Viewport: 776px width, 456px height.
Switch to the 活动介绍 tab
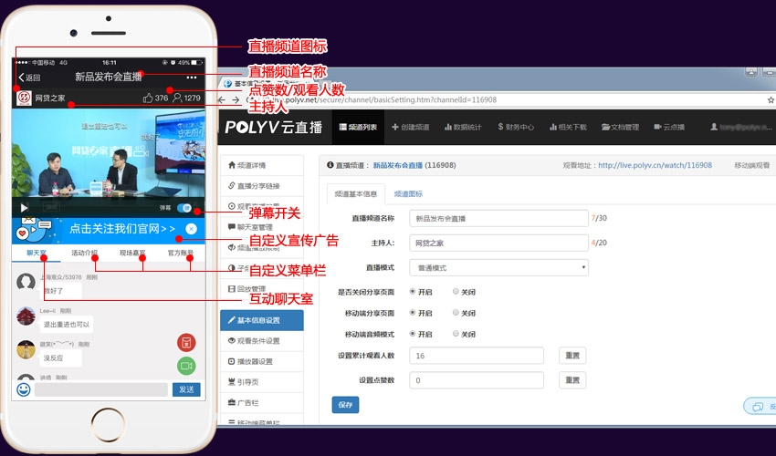(x=84, y=253)
